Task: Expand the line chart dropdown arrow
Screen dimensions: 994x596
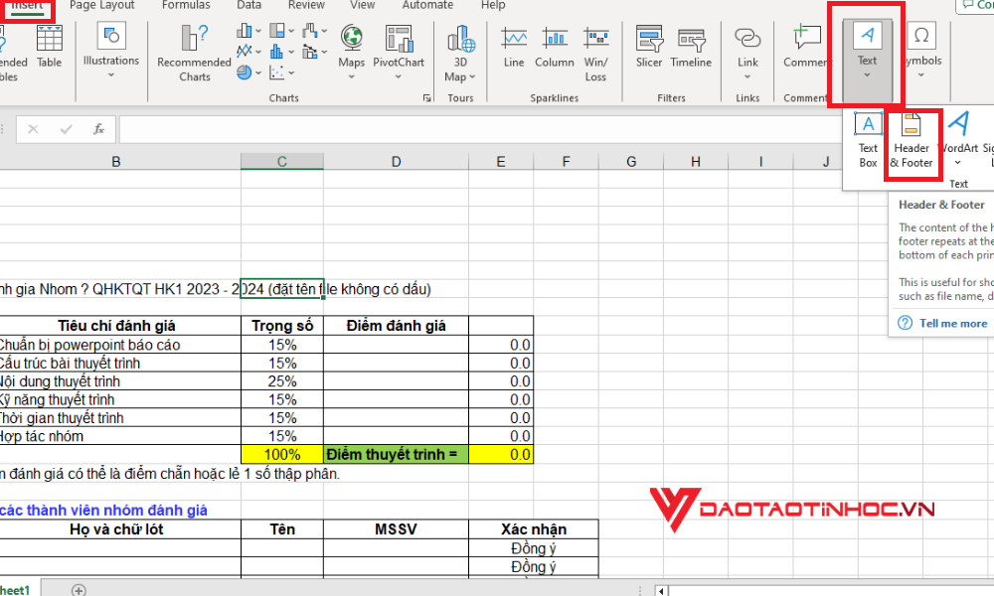Action: point(258,52)
